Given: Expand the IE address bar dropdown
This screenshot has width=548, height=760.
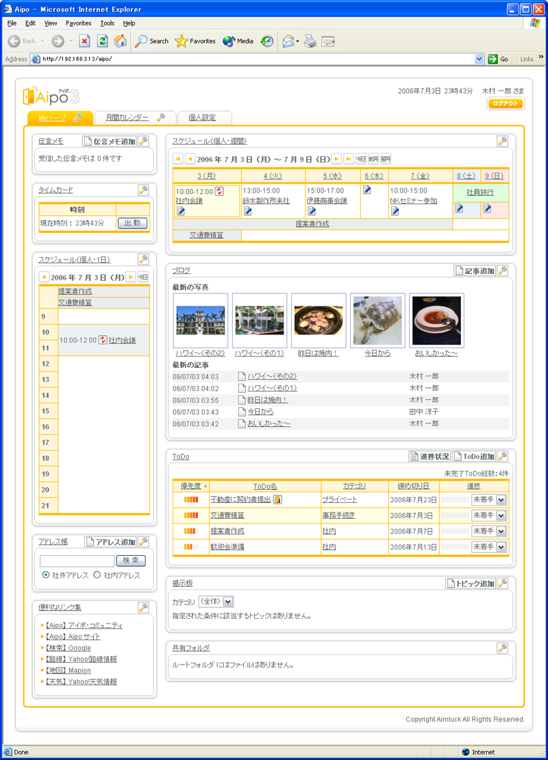Looking at the screenshot, I should pyautogui.click(x=480, y=59).
